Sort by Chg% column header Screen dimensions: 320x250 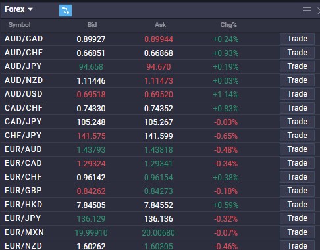pyautogui.click(x=228, y=25)
